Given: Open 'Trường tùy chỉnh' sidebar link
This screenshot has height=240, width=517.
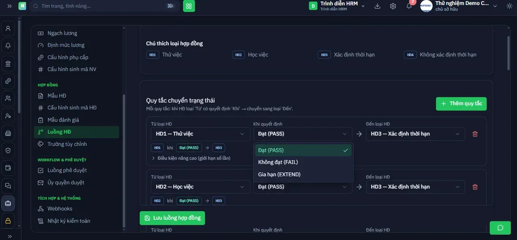Looking at the screenshot, I should [x=76, y=144].
